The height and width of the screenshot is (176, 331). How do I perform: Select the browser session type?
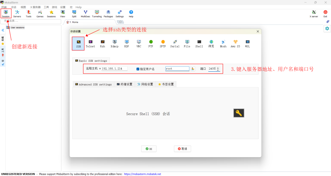click(x=211, y=44)
